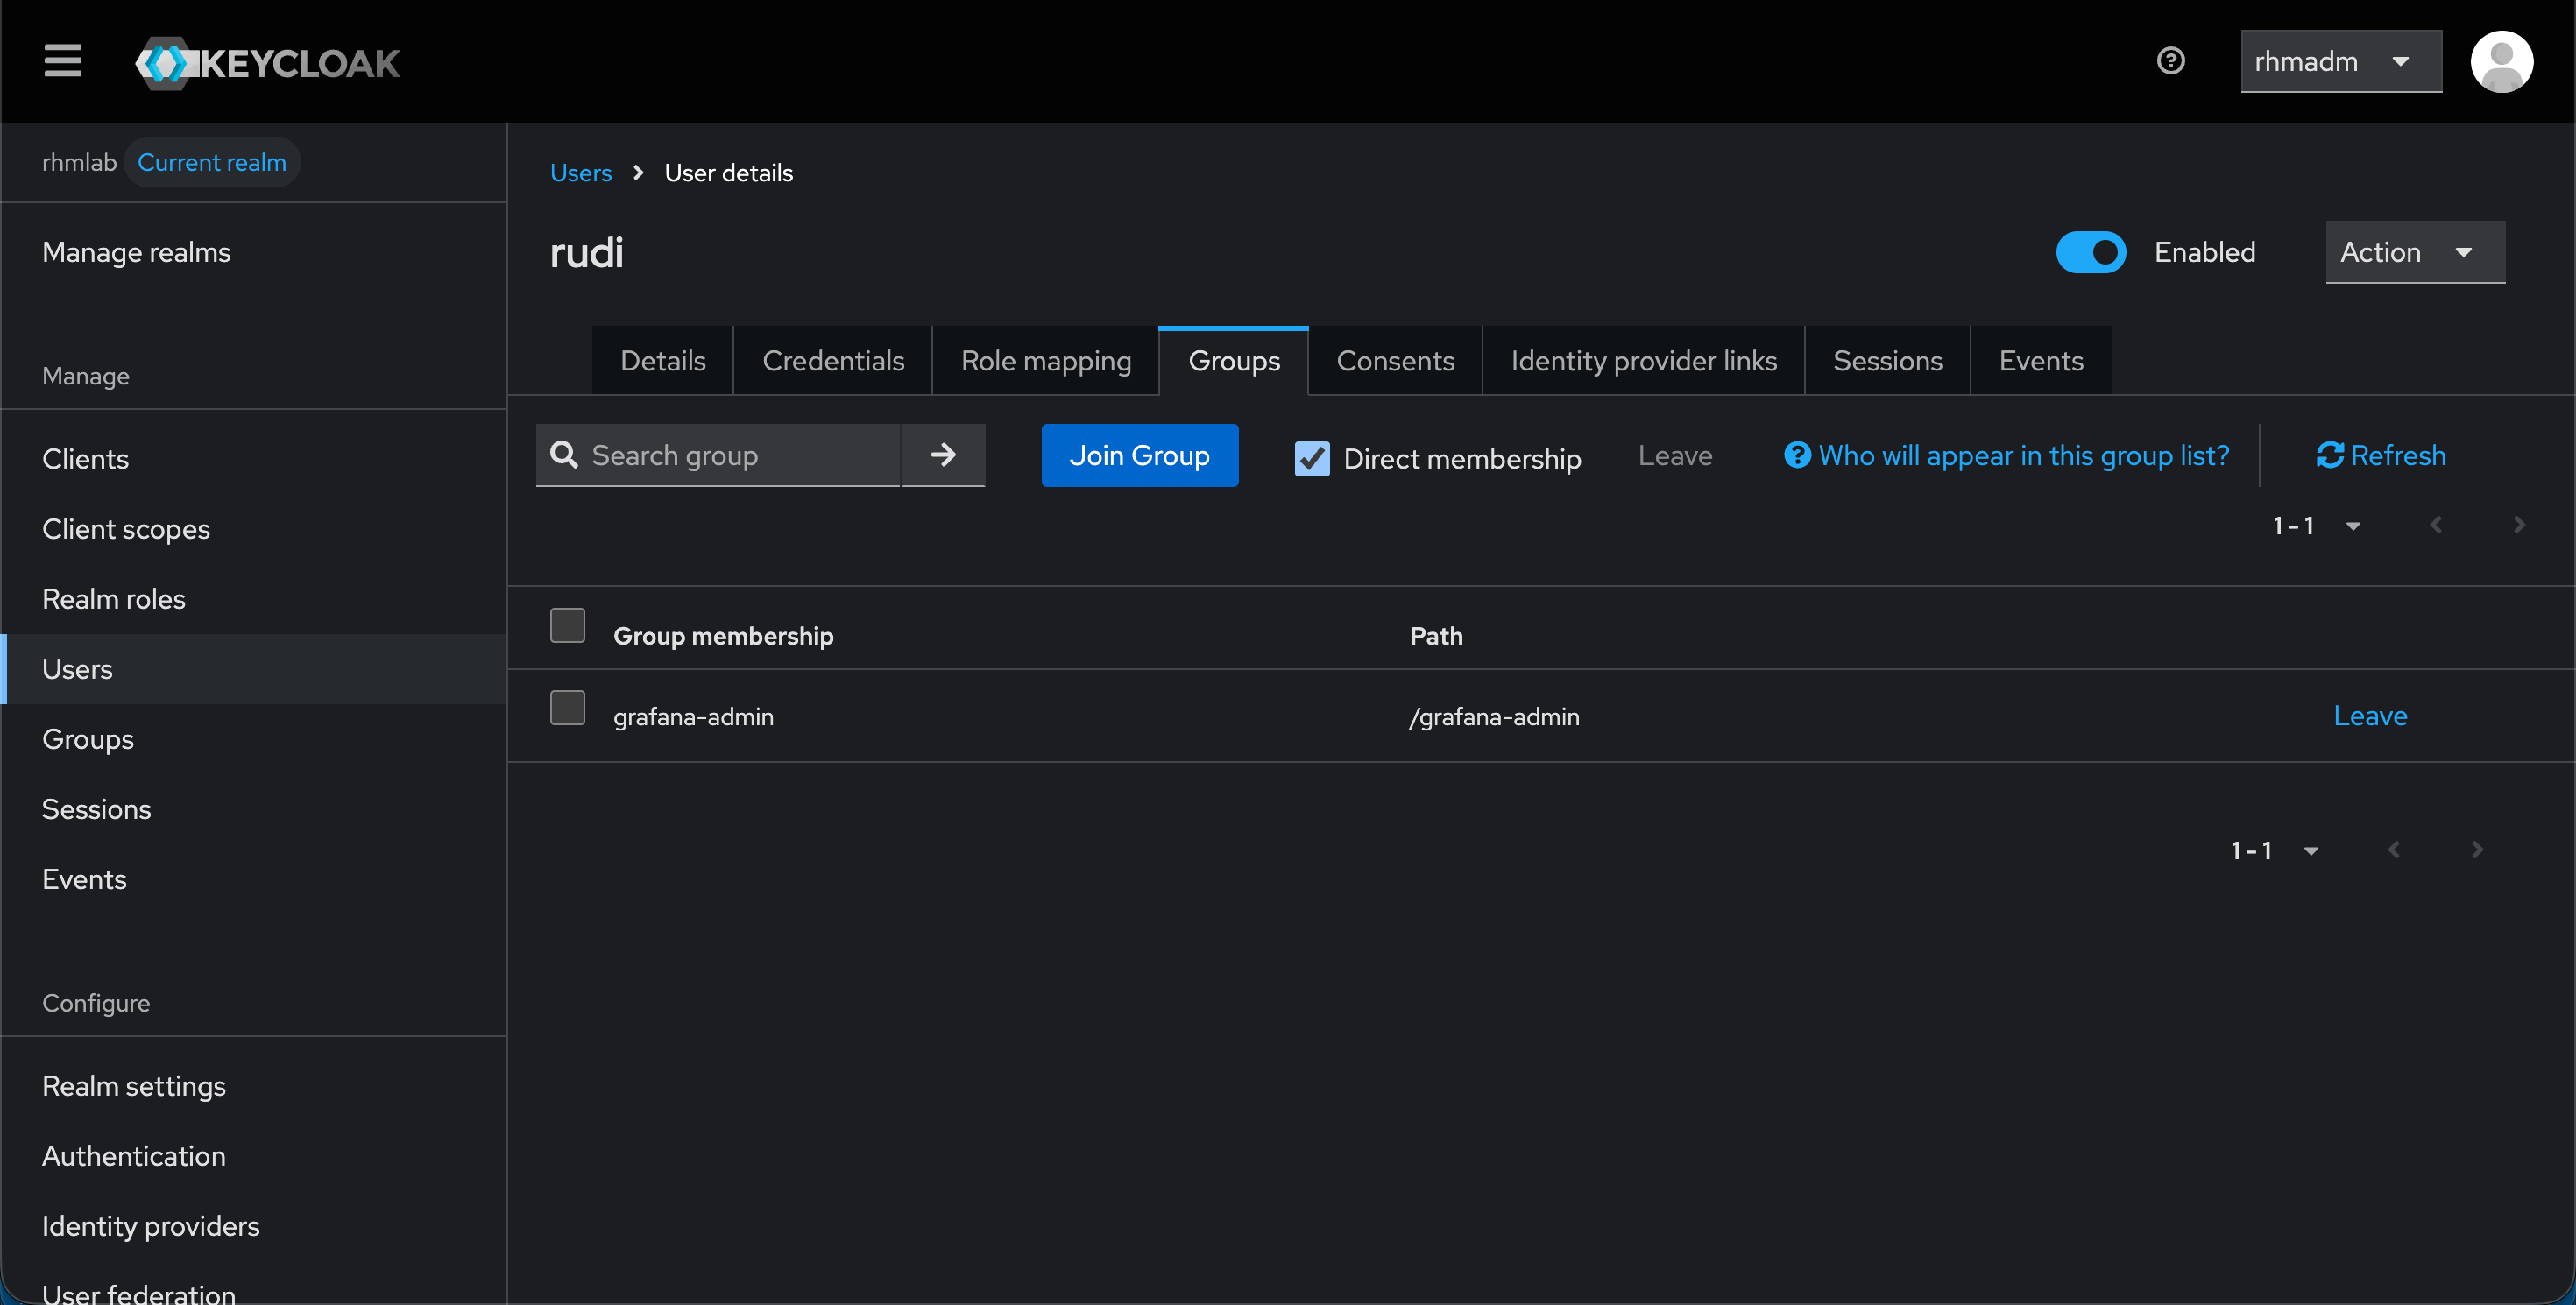Viewport: 2576px width, 1305px height.
Task: Go to previous page in bottom pagination
Action: (x=2394, y=850)
